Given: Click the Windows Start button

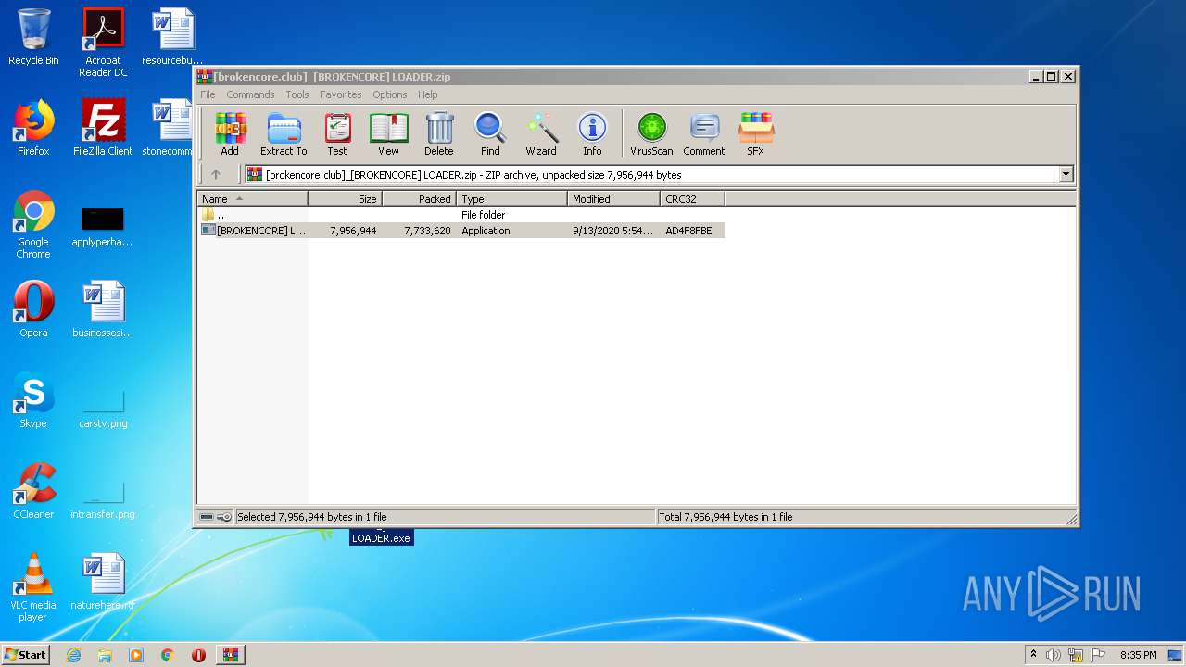Looking at the screenshot, I should [26, 655].
